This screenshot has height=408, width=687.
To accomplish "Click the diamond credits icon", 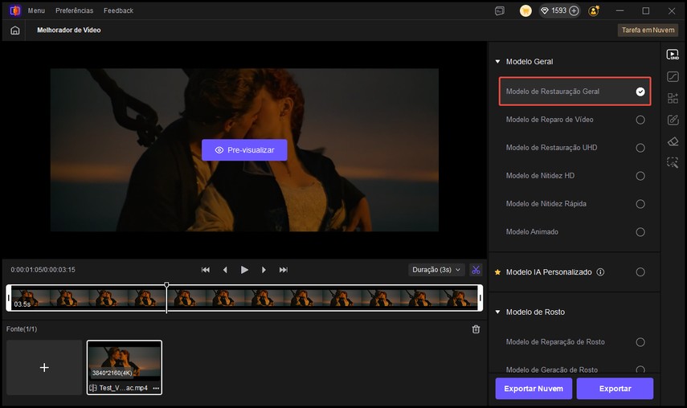I will [545, 10].
